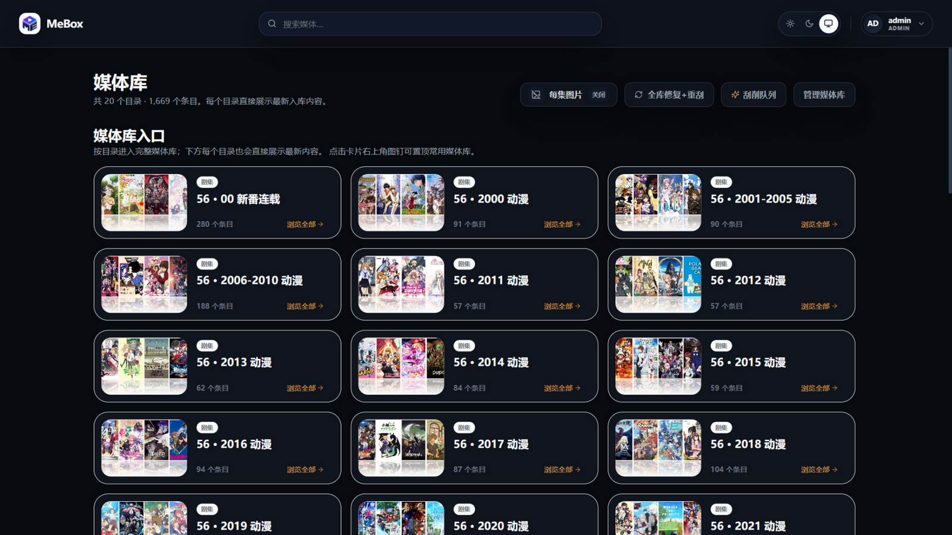Open 管理媒体库 library management

coord(824,95)
